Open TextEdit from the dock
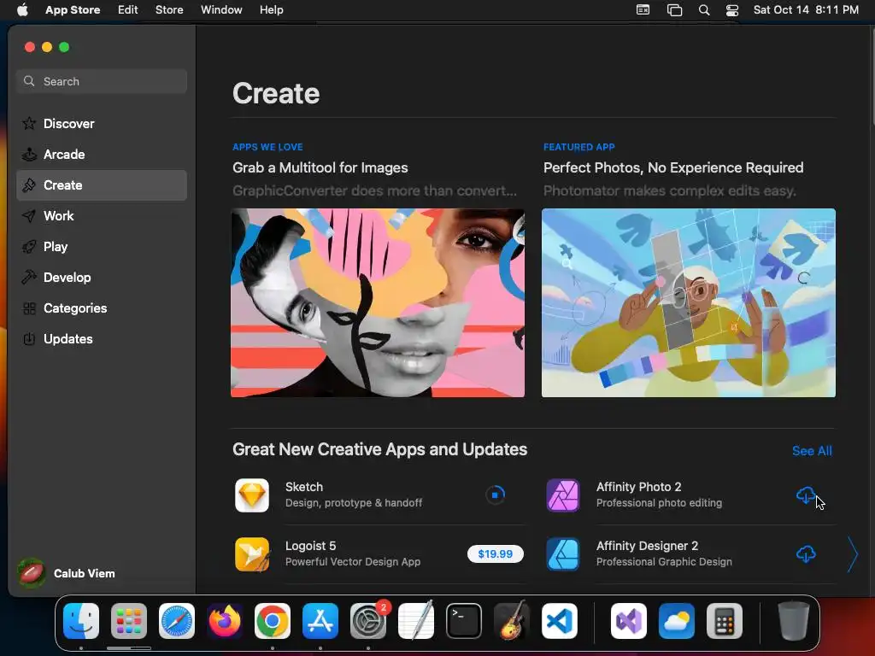Image resolution: width=875 pixels, height=656 pixels. click(x=416, y=621)
